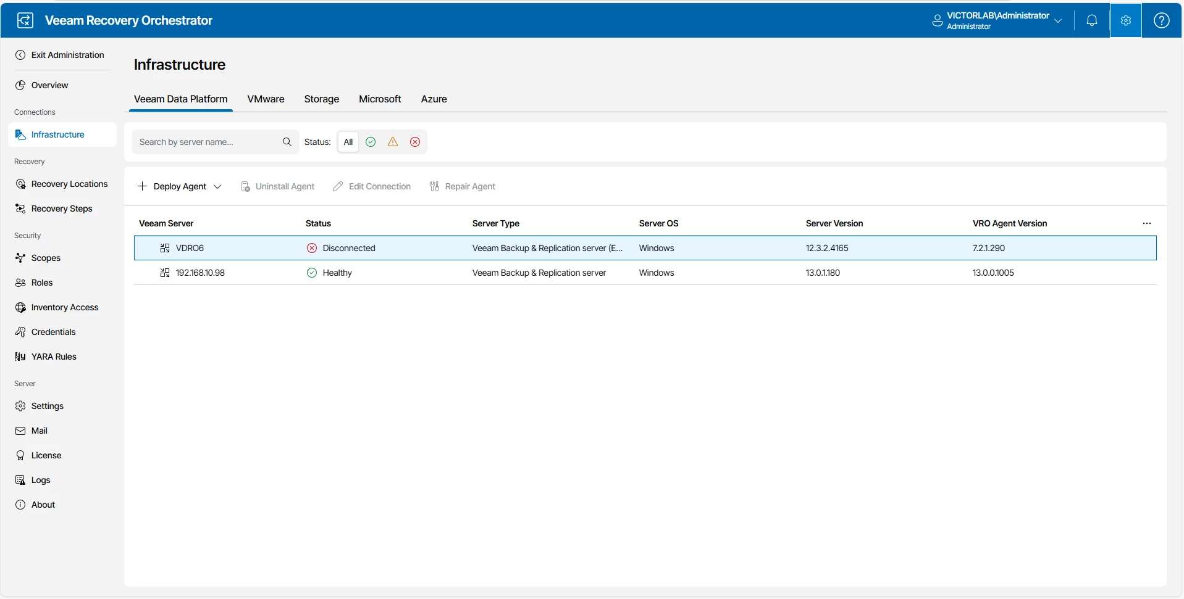This screenshot has width=1184, height=599.
Task: Click the administration gear icon in header
Action: [x=1125, y=20]
